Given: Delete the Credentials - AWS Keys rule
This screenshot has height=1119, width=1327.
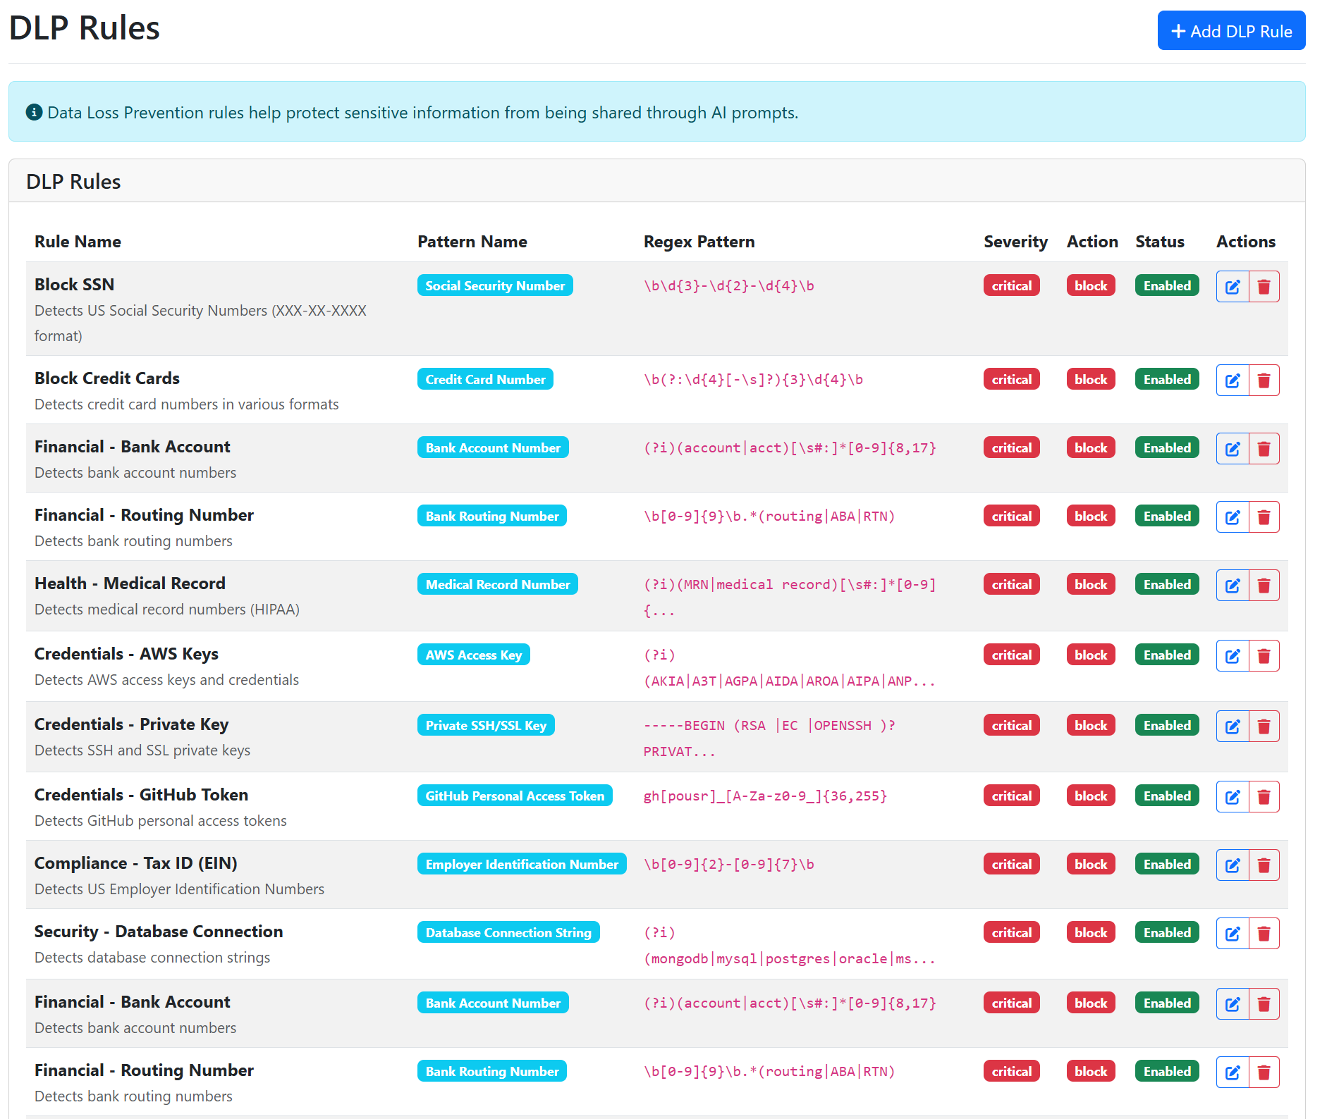Looking at the screenshot, I should (x=1264, y=656).
